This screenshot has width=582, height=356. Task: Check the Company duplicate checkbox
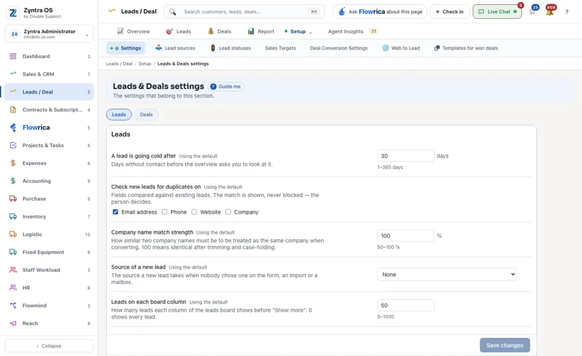(229, 212)
